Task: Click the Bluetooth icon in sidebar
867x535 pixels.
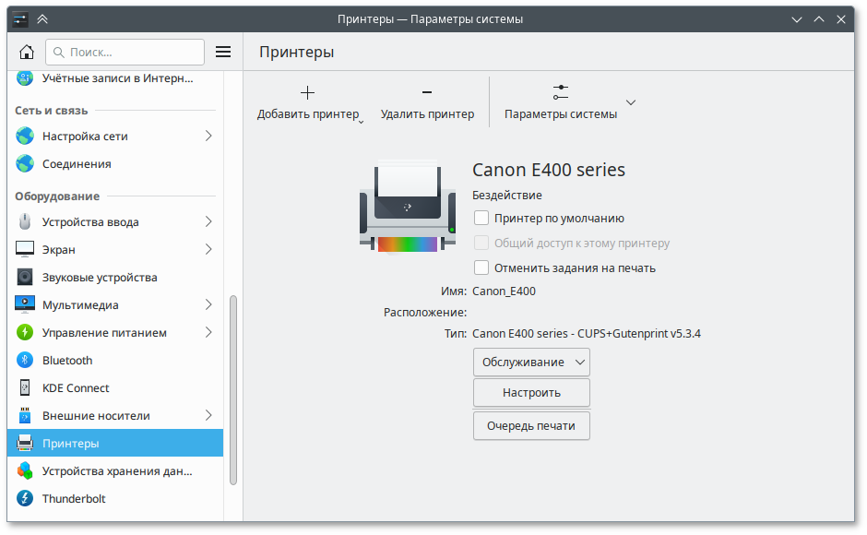Action: [25, 361]
